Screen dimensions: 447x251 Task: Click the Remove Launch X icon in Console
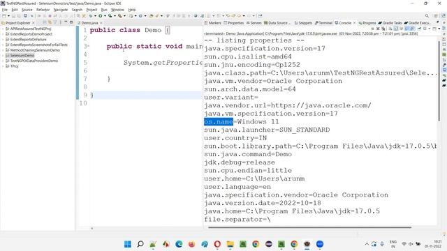tap(378, 29)
